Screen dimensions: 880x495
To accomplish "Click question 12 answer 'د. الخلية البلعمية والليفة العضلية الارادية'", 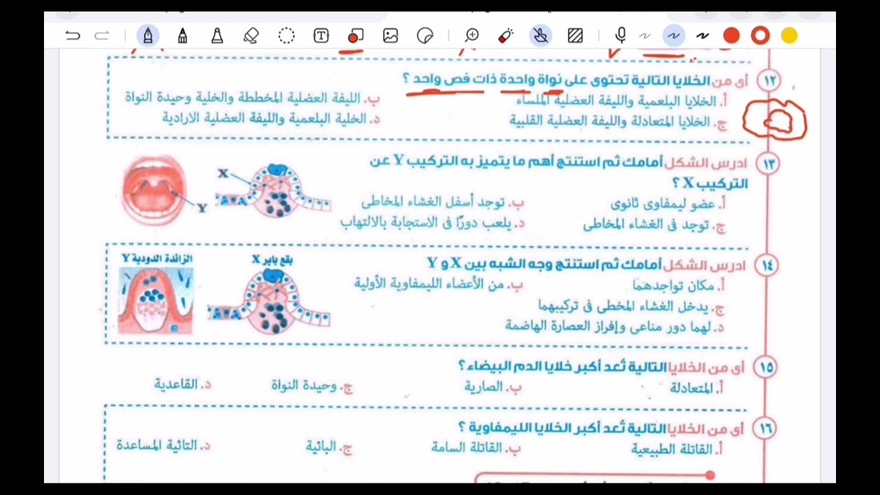I will [x=271, y=118].
